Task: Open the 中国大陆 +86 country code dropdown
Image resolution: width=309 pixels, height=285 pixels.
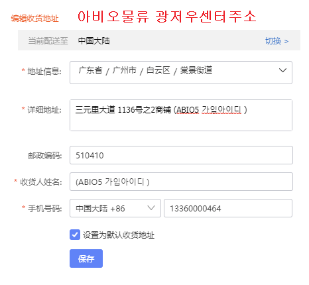Action: (x=115, y=208)
